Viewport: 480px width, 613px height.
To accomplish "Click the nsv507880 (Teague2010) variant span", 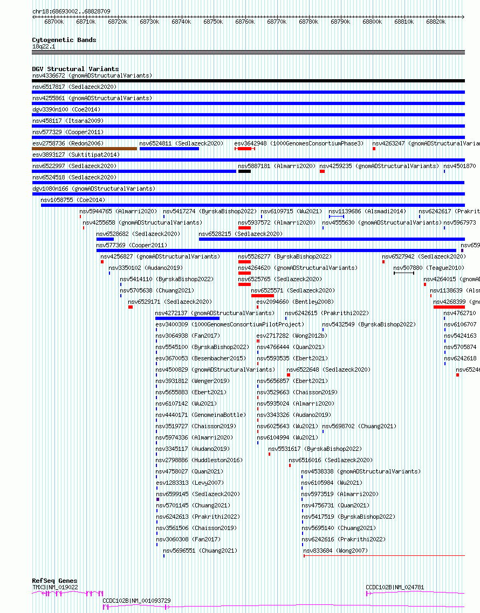I will (x=403, y=274).
